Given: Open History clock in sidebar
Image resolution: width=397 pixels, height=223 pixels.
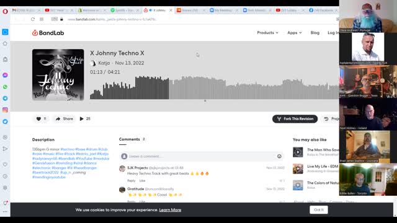Looking at the screenshot, I should tap(5, 176).
